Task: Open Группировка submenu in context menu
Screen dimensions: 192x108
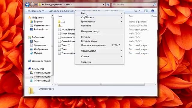Action: coord(99,22)
